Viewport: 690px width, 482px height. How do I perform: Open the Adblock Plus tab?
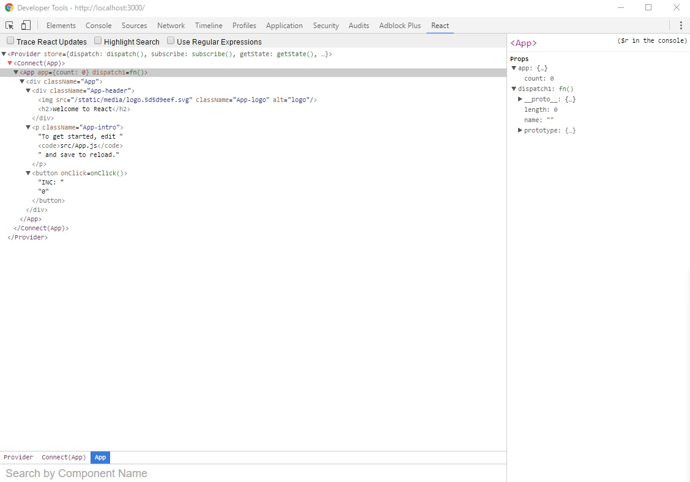(x=400, y=26)
